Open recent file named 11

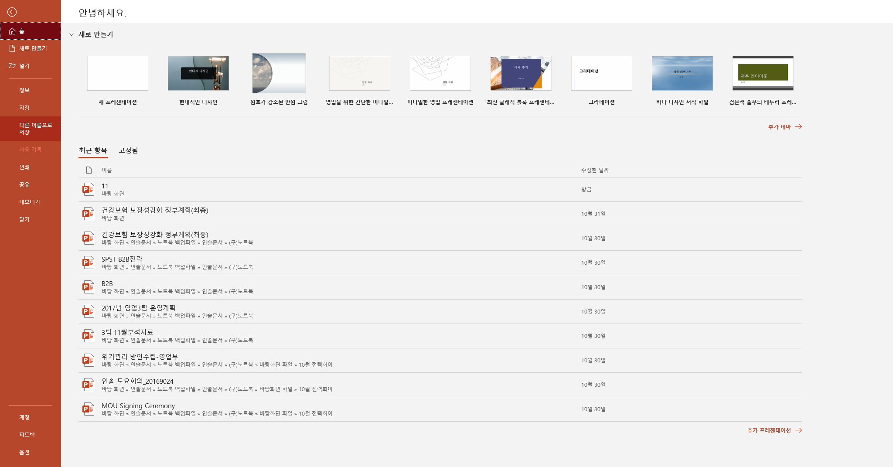[x=105, y=186]
